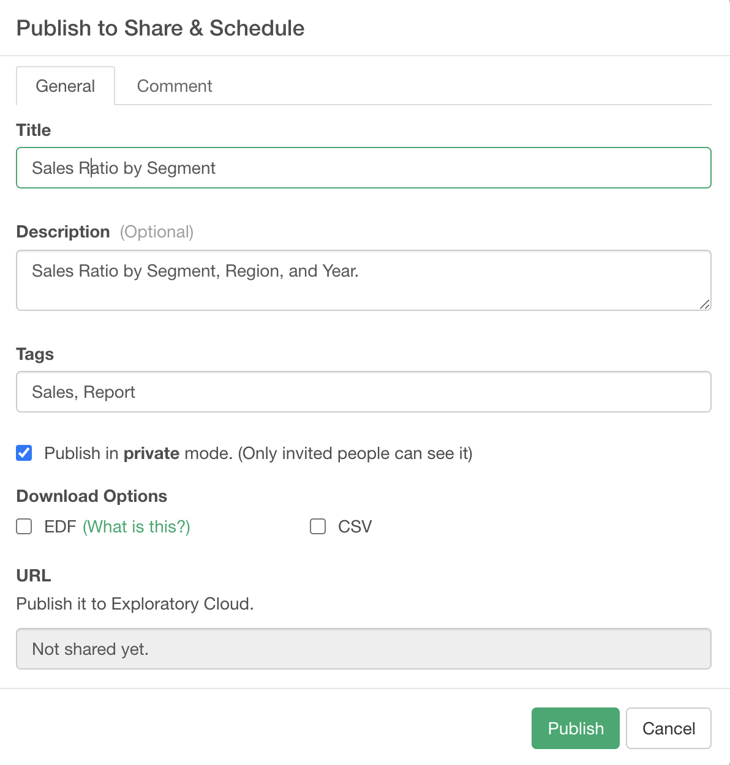Click the CSV label text
The height and width of the screenshot is (765, 730).
click(355, 526)
